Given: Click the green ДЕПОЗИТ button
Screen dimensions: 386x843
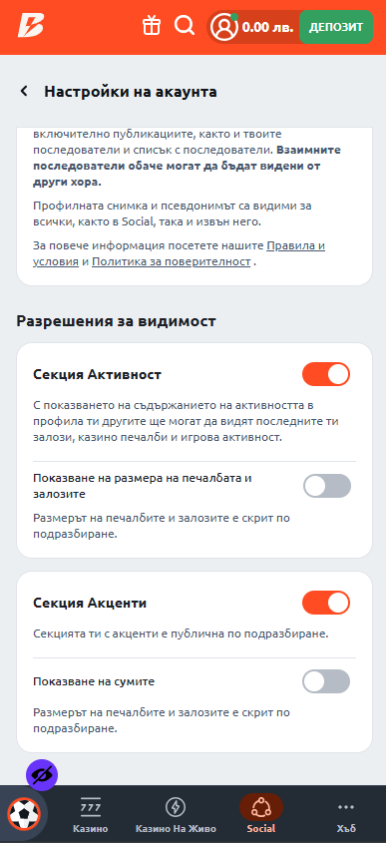Looking at the screenshot, I should [336, 27].
